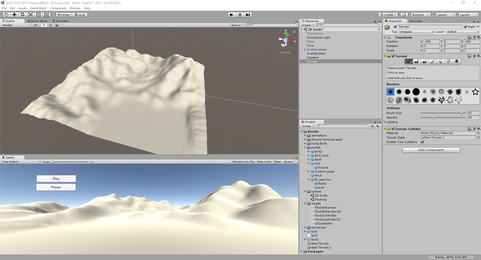Choose the star-shaped brush
This screenshot has width=481, height=260.
(475, 92)
